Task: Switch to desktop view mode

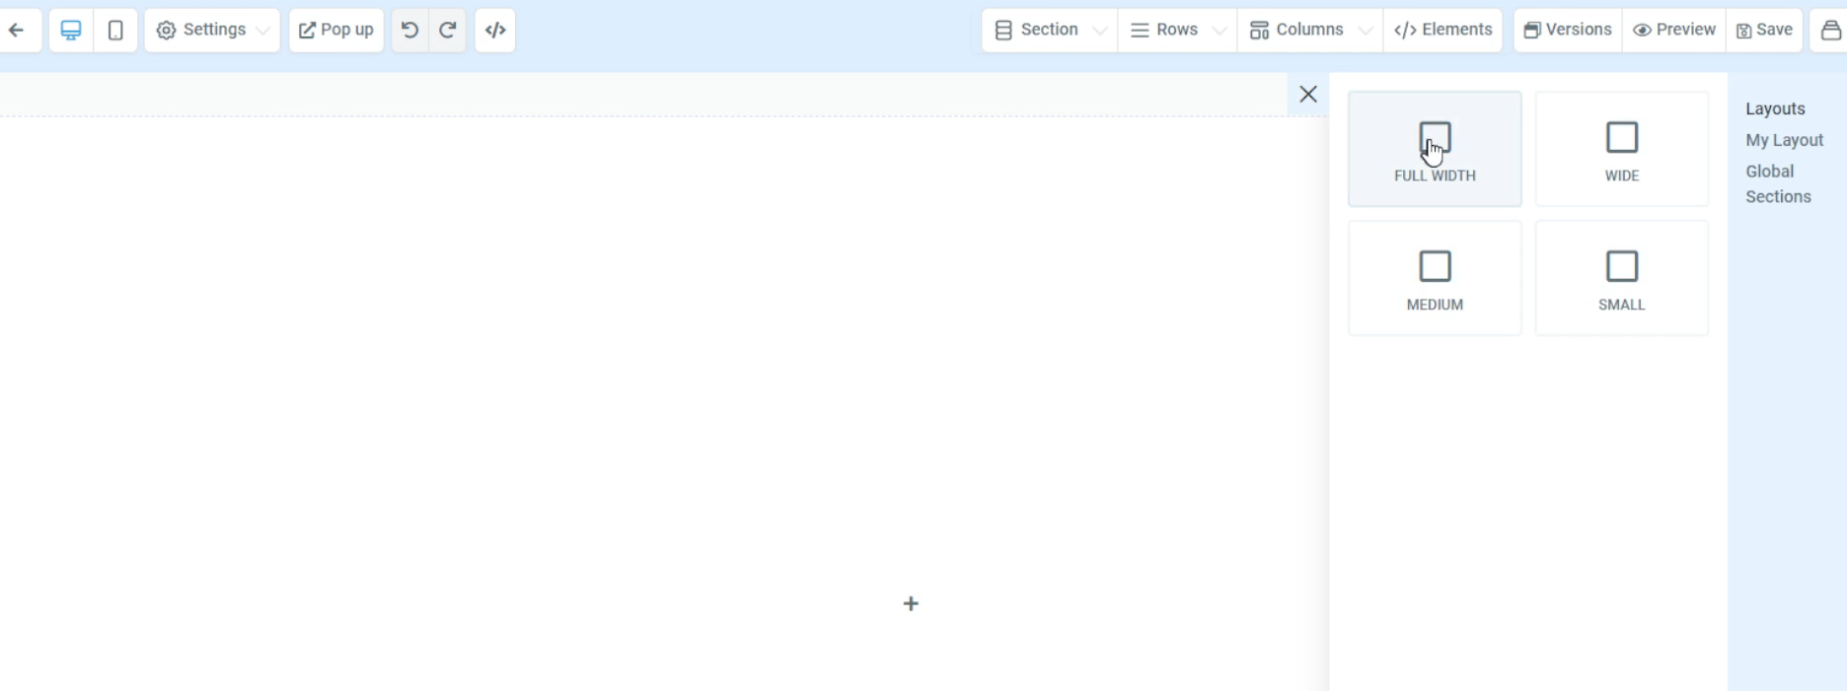Action: click(71, 31)
